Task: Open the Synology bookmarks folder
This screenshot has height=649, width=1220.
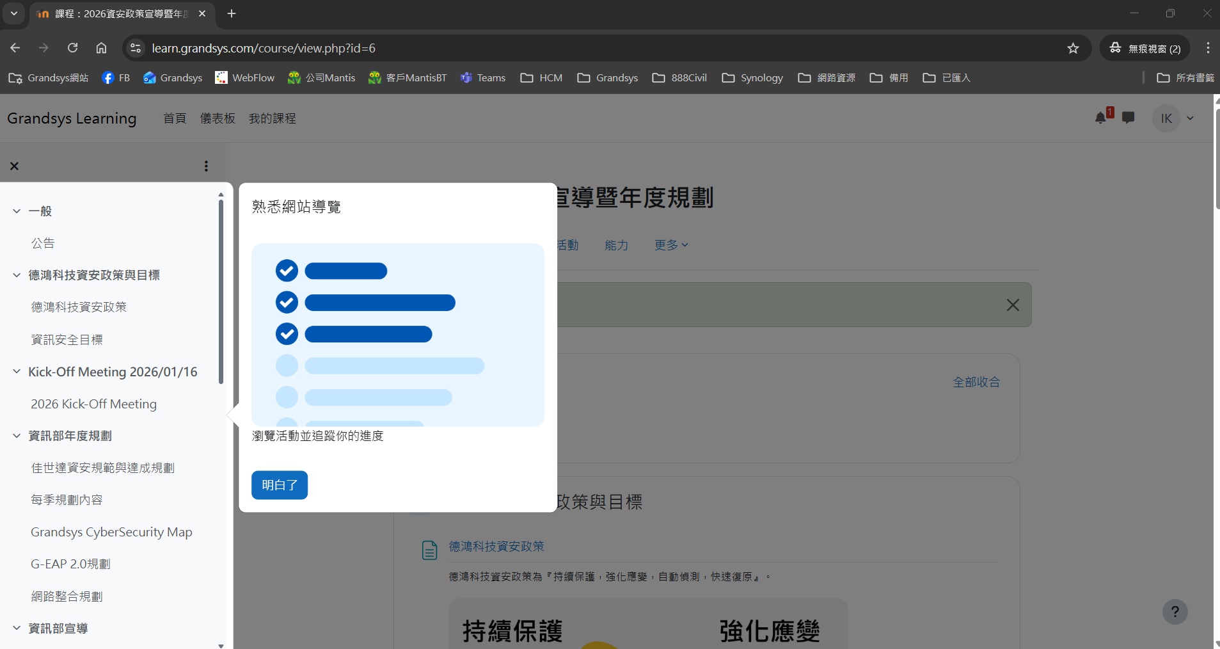Action: click(751, 77)
